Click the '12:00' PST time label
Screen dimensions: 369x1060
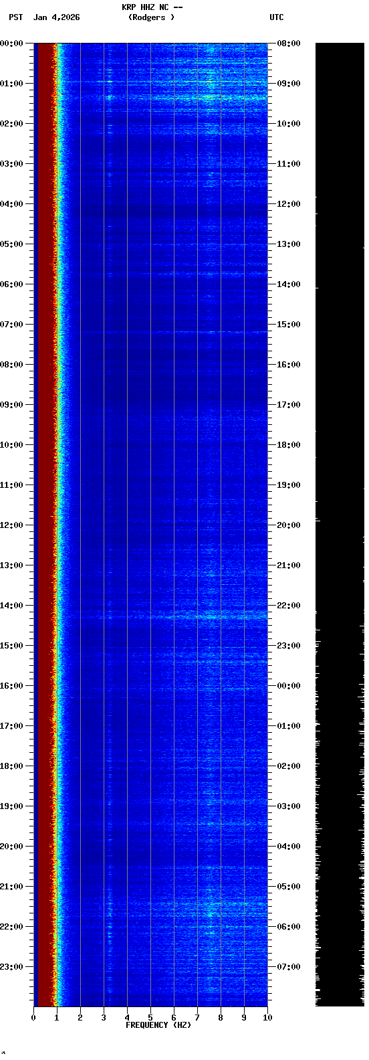(12, 525)
